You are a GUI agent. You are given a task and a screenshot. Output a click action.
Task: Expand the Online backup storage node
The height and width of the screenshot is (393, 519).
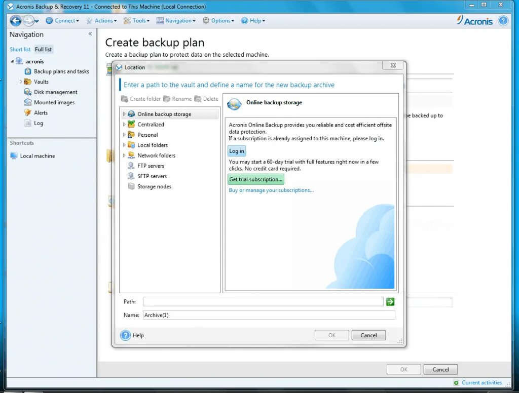[x=124, y=114]
